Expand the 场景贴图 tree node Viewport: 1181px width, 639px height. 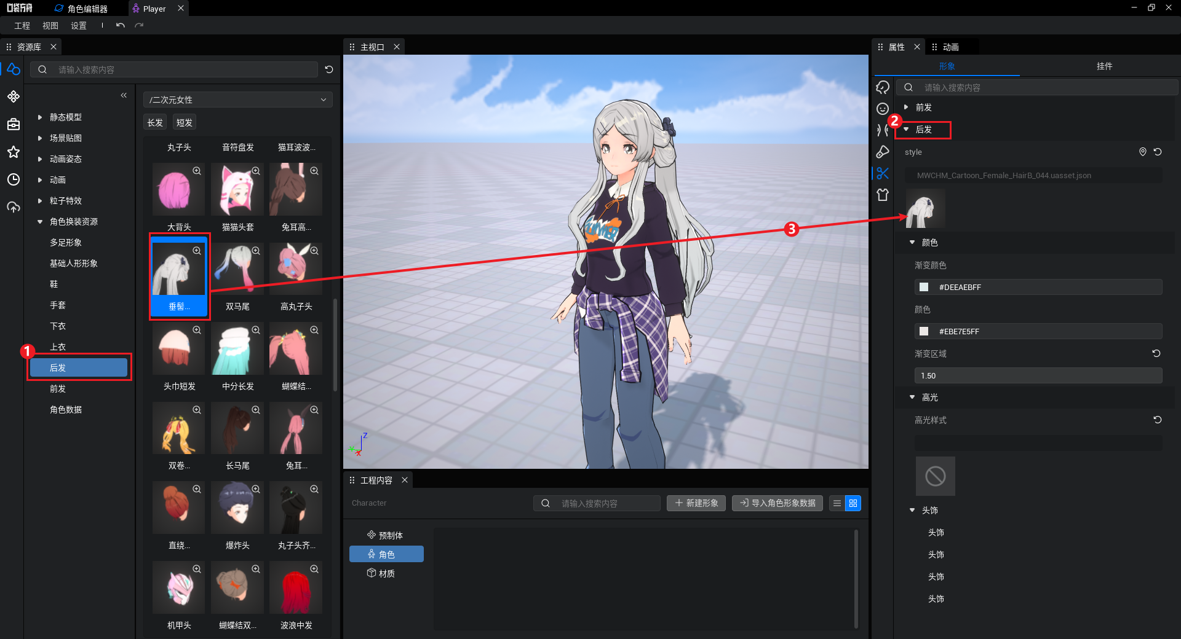pyautogui.click(x=40, y=138)
